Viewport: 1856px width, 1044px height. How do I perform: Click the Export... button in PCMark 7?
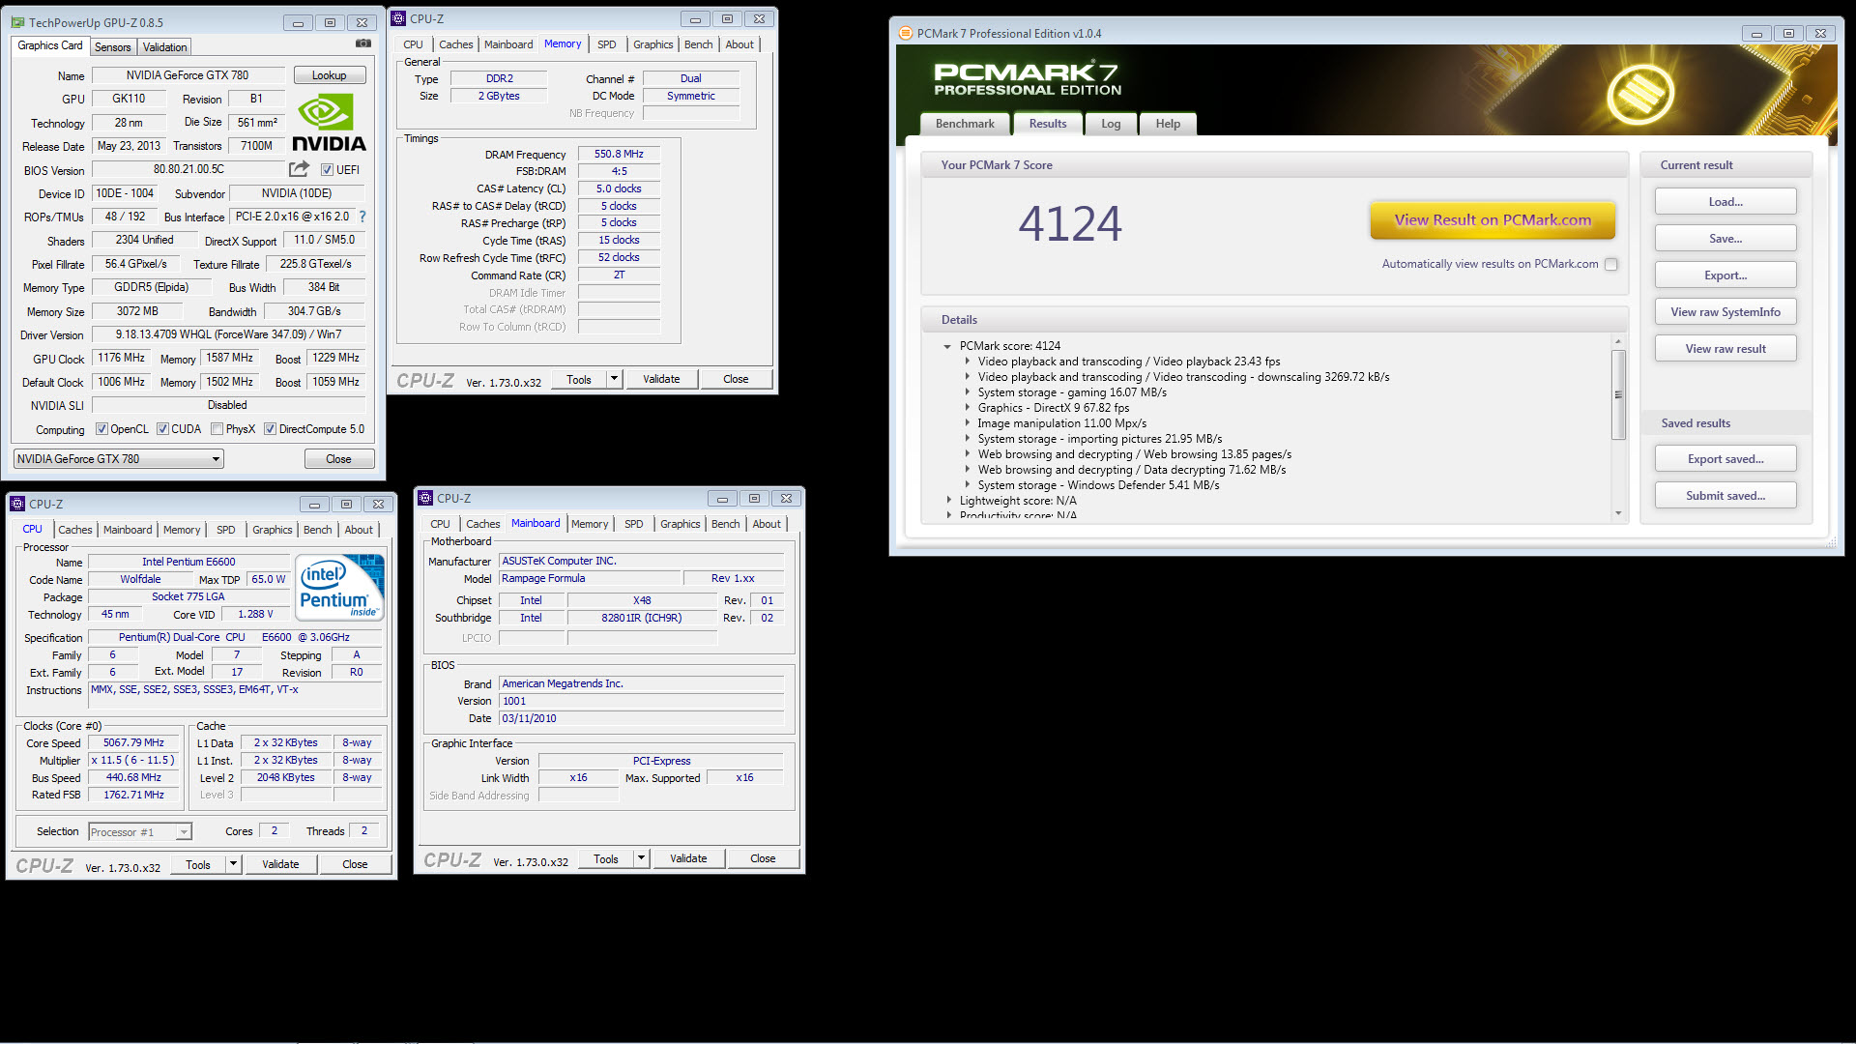pos(1725,275)
